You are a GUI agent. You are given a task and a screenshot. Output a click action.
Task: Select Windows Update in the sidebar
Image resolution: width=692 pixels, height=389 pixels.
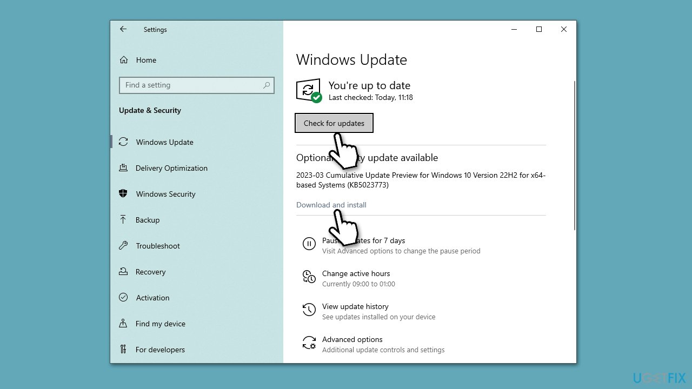pos(164,142)
